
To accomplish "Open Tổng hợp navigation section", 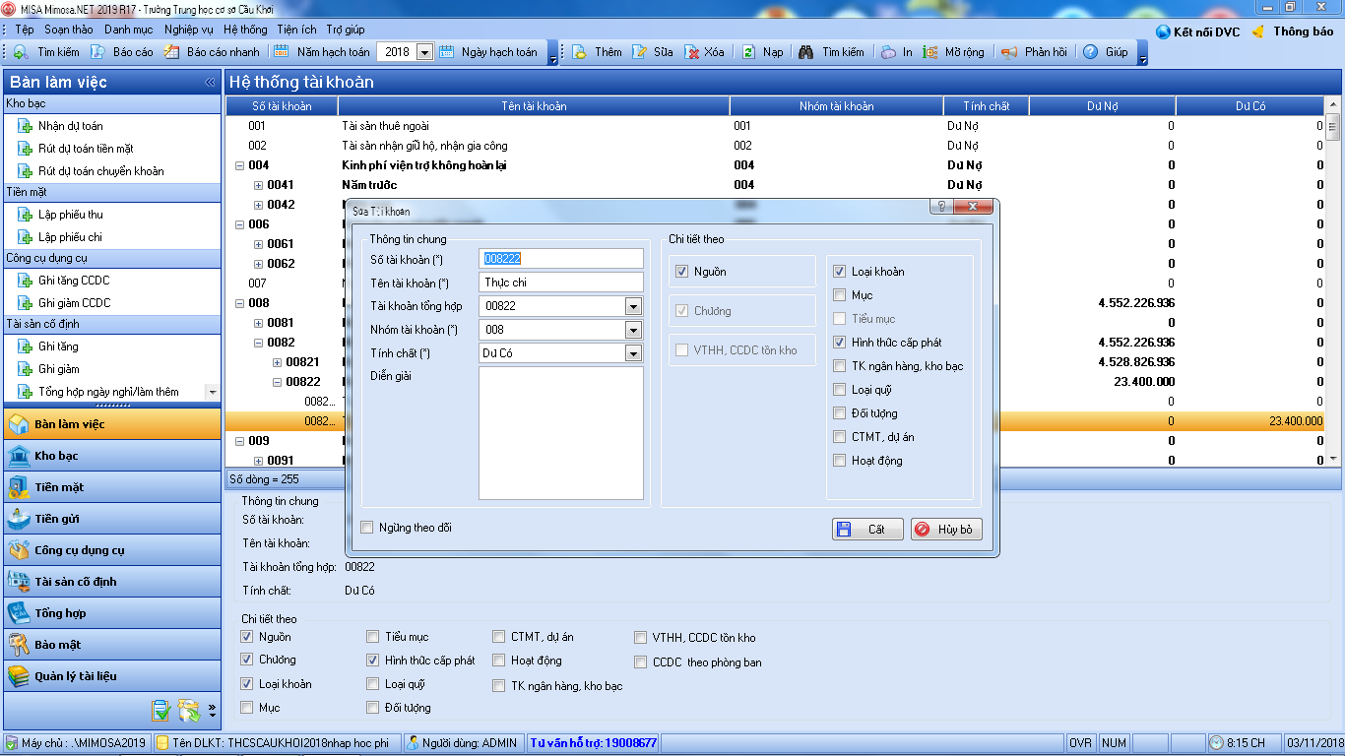I will [x=111, y=613].
